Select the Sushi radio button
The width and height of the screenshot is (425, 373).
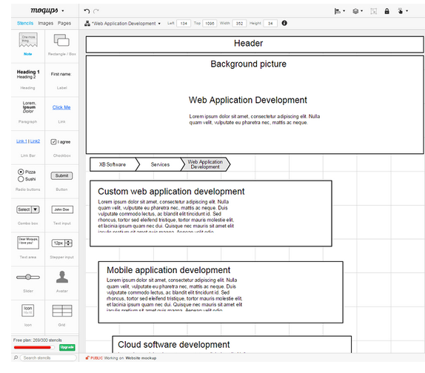coord(21,179)
